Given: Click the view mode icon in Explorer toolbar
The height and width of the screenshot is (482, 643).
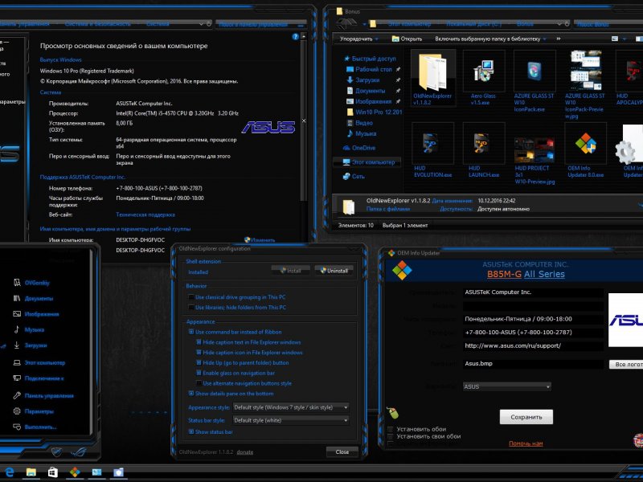Looking at the screenshot, I should (615, 39).
